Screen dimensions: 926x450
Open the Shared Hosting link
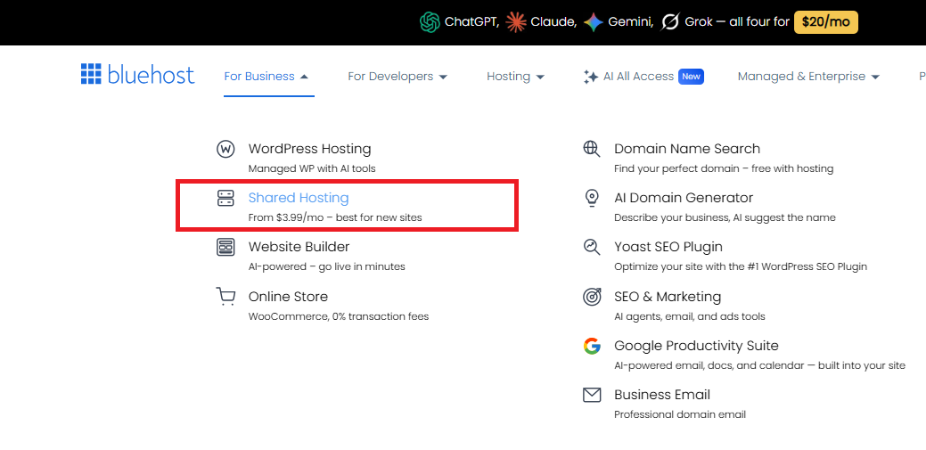tap(299, 198)
